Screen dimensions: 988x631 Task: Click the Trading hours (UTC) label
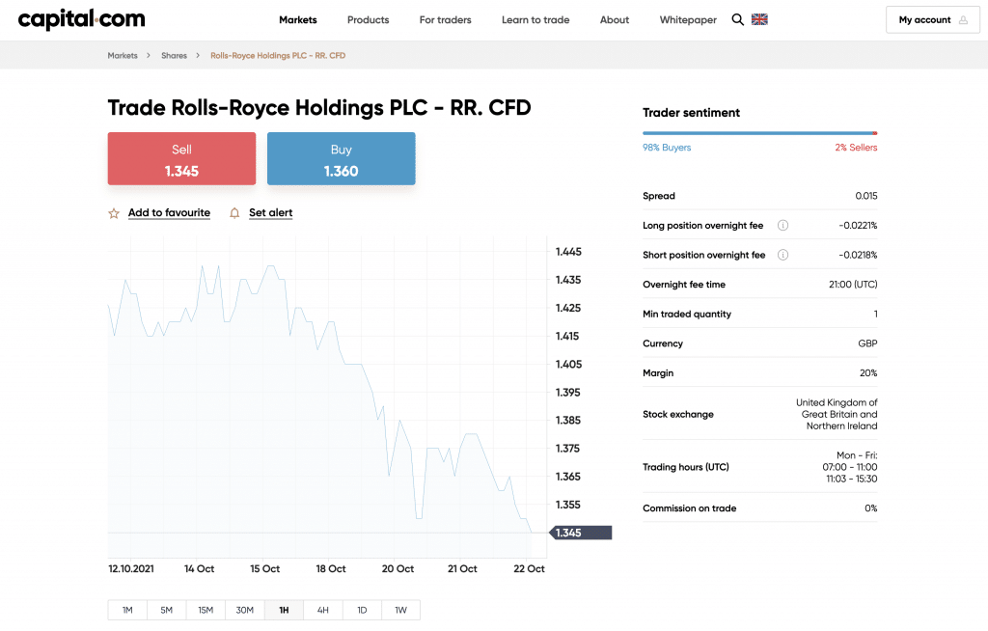686,467
